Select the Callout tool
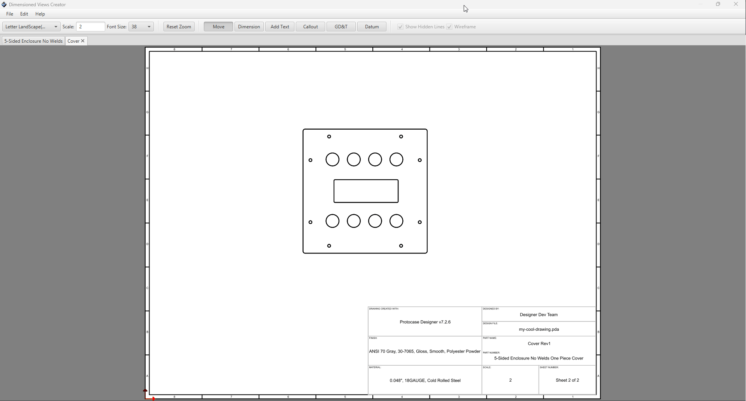This screenshot has height=401, width=746. (x=310, y=27)
